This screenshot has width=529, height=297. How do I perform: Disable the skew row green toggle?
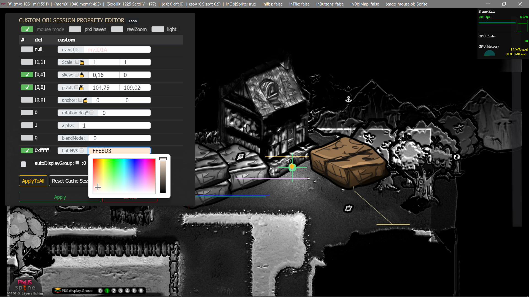tap(27, 75)
